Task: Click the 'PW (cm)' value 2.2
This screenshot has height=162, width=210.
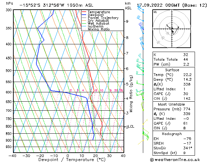Action: (x=186, y=64)
